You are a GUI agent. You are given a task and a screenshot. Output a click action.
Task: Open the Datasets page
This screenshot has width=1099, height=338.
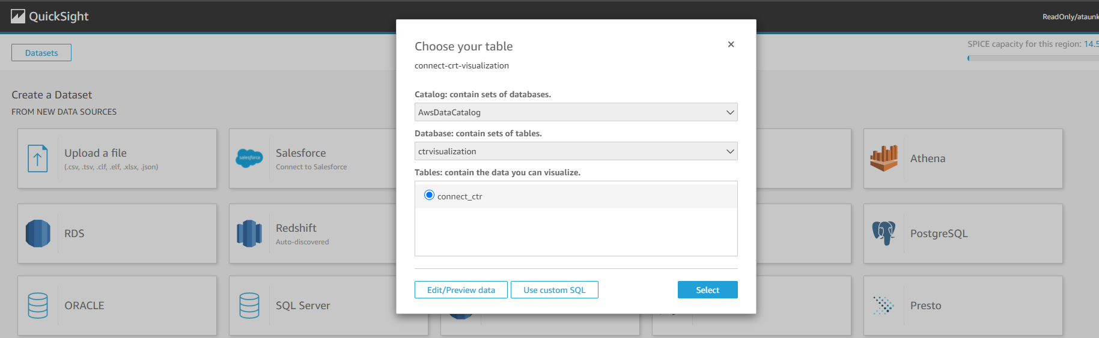(41, 53)
